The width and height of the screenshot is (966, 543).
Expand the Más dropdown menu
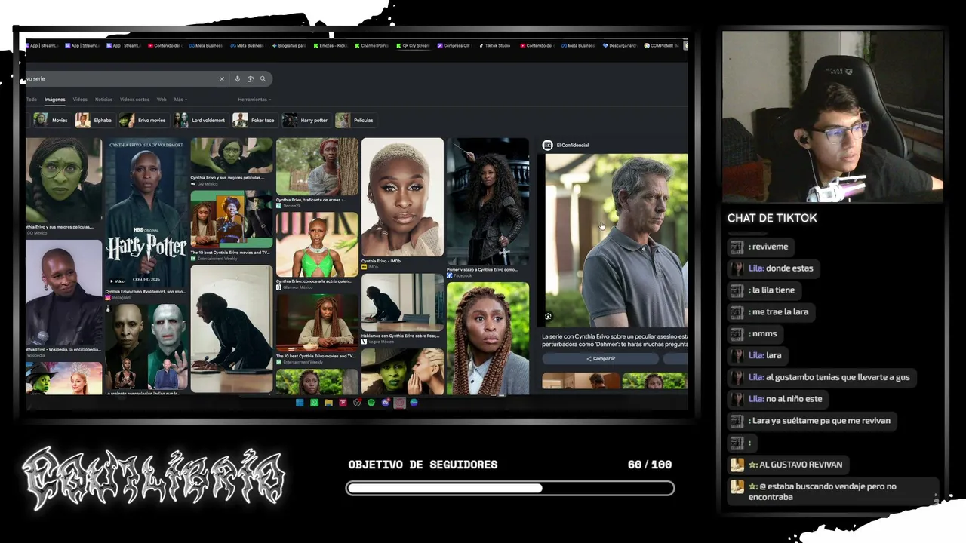click(180, 100)
